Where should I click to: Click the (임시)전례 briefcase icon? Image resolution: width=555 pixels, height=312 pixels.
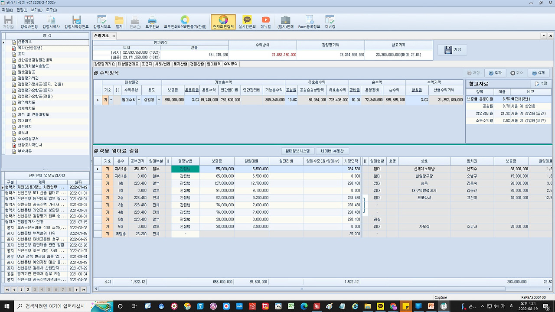click(x=285, y=22)
